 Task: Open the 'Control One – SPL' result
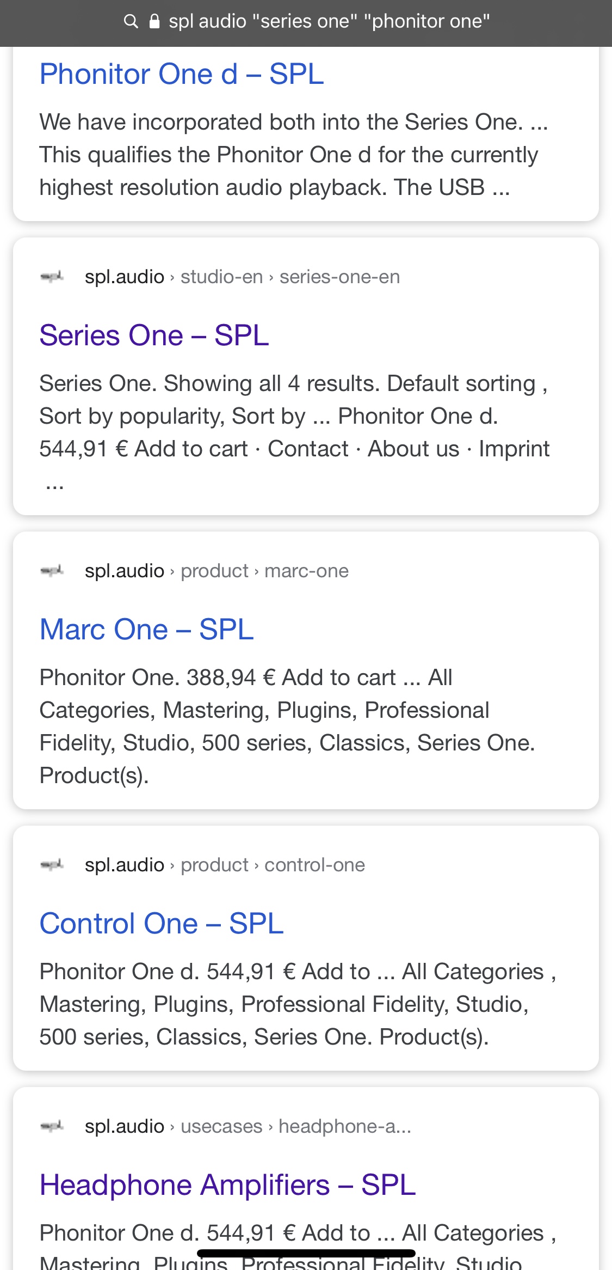point(162,924)
